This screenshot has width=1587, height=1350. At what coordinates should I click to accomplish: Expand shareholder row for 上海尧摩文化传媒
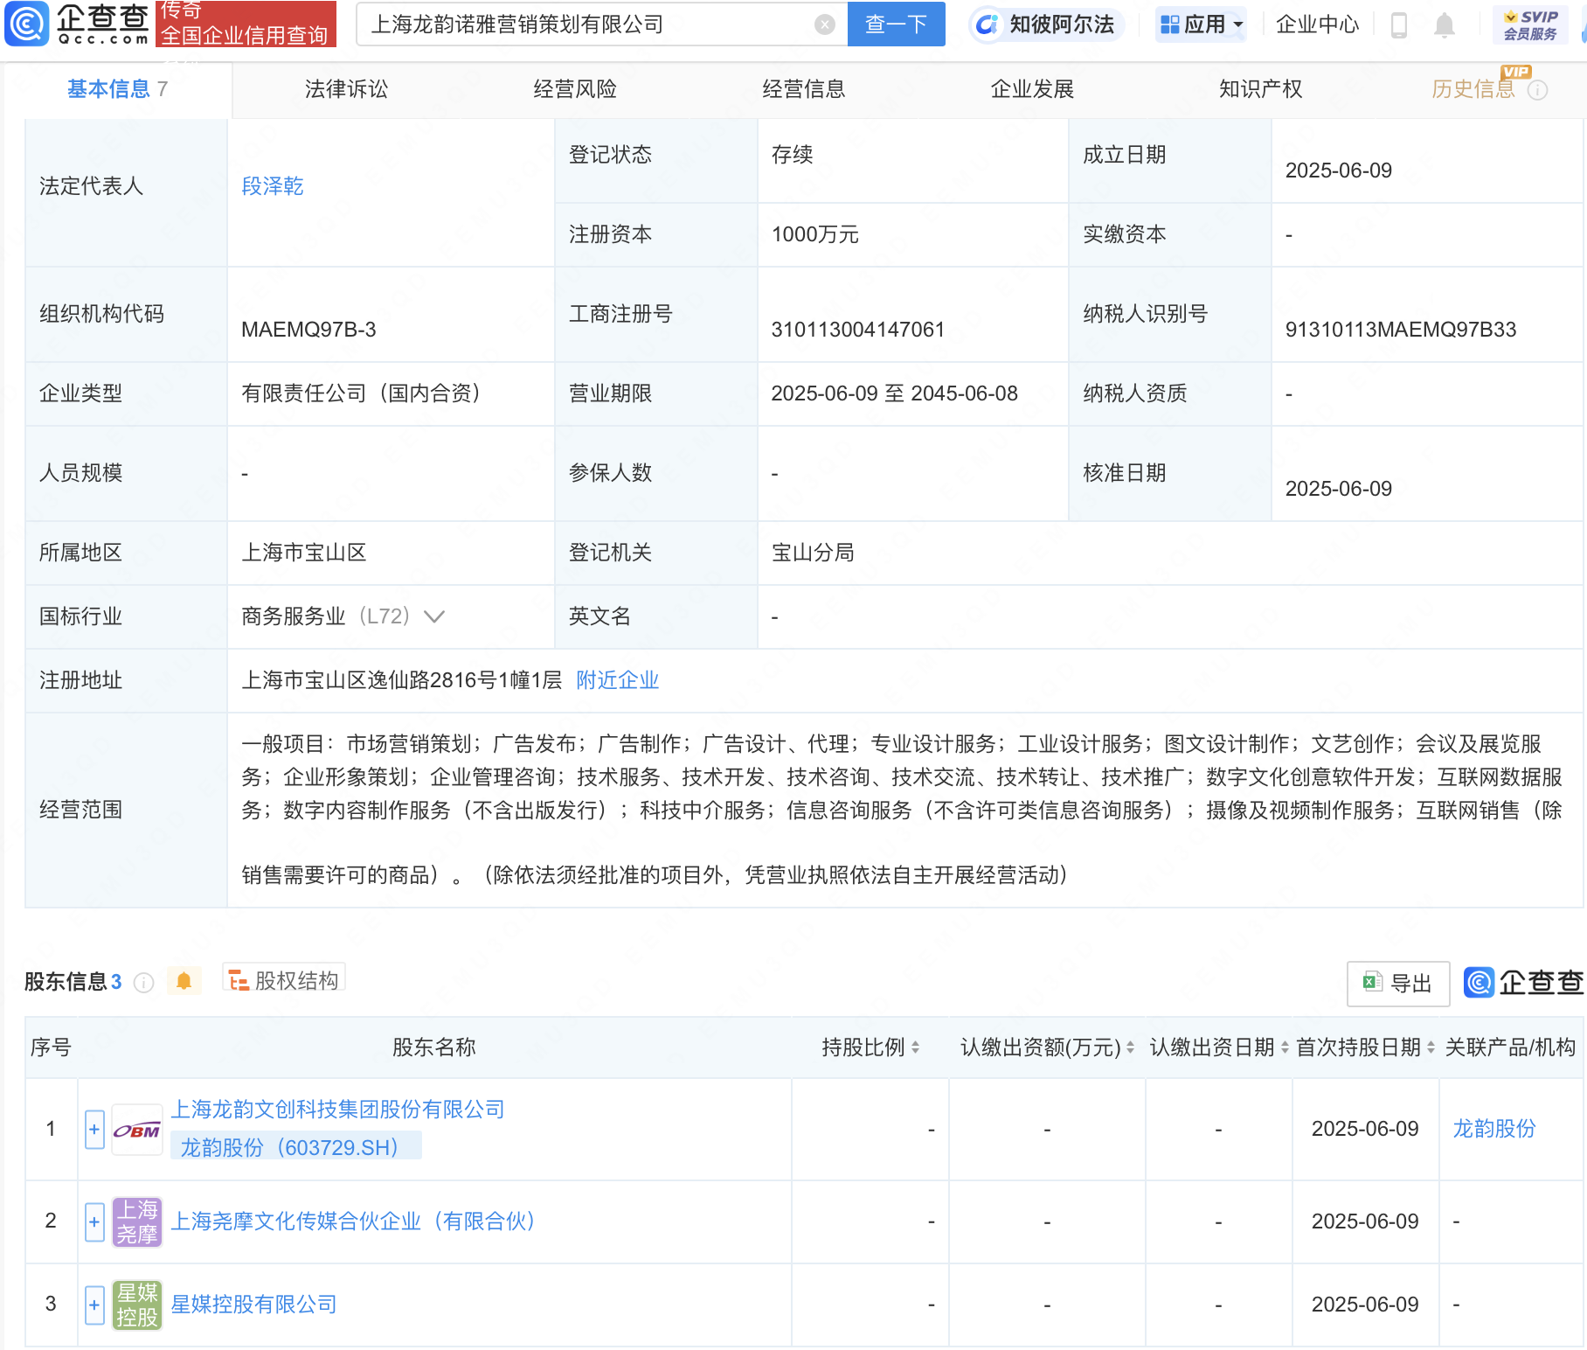(94, 1221)
